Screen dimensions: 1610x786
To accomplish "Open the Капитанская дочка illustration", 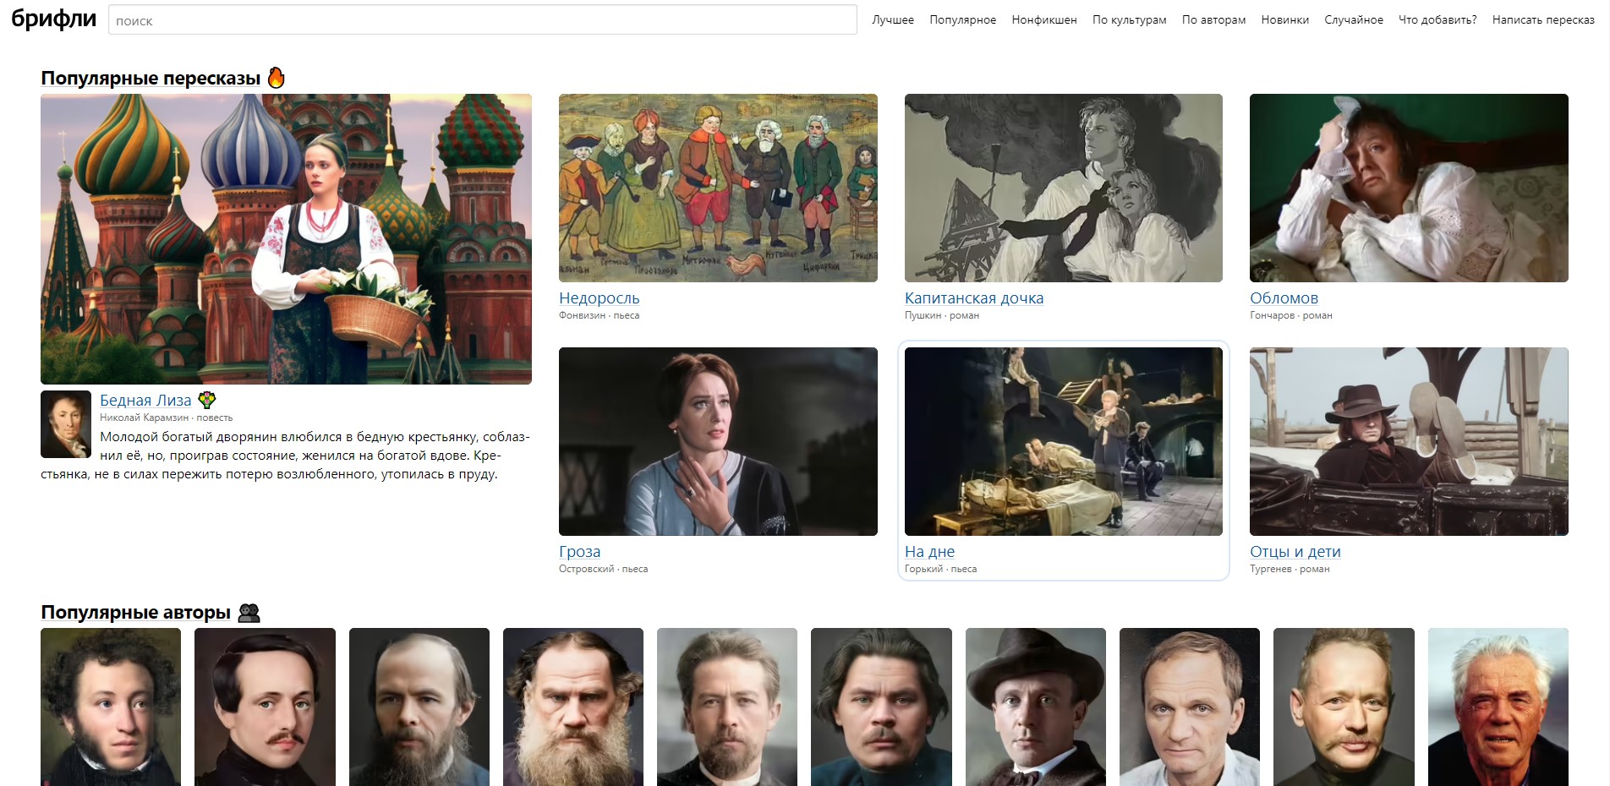I will pos(1064,188).
